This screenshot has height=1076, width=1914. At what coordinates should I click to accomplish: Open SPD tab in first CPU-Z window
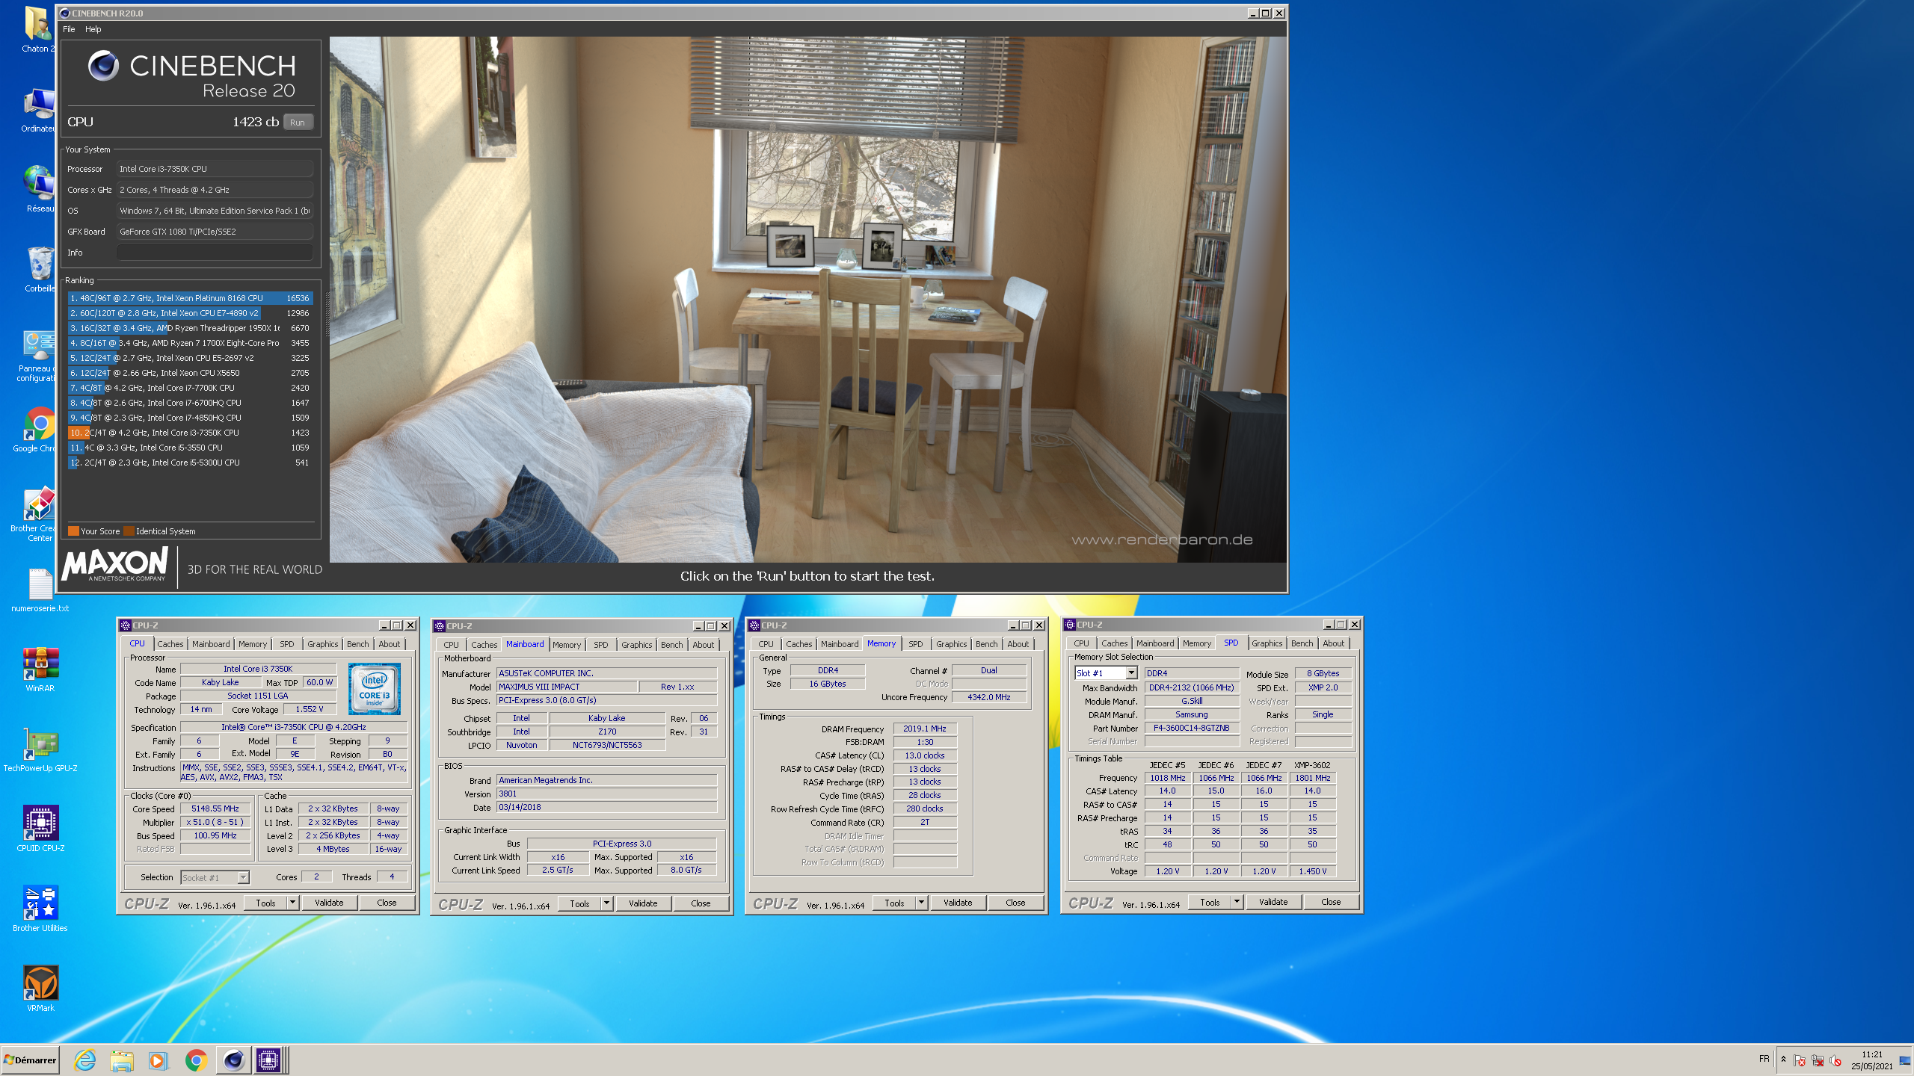(x=287, y=644)
